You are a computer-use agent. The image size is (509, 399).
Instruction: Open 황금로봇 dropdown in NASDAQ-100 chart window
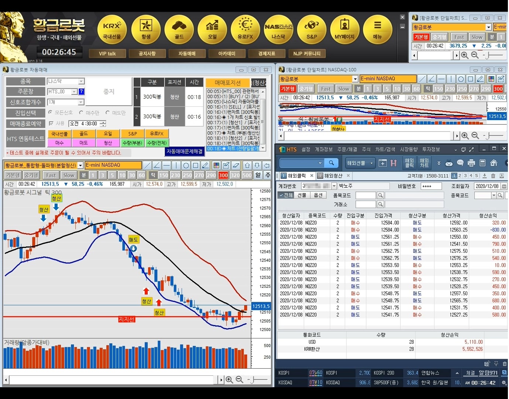click(x=355, y=79)
